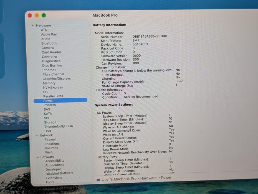The width and height of the screenshot is (258, 194).
Task: Click the Low Power Mode label
Action: [x=116, y=149]
